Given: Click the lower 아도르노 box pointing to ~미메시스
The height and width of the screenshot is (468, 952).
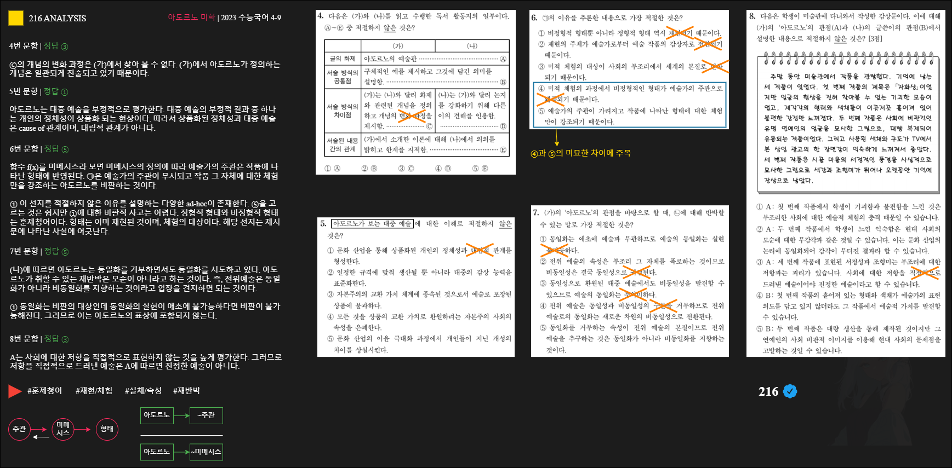Looking at the screenshot, I should pos(157,452).
